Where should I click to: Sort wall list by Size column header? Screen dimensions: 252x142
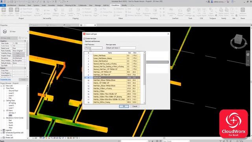[130, 53]
